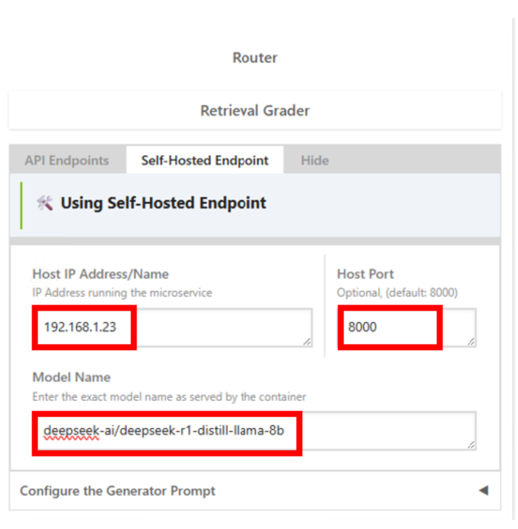Click the Model Name field resize handle
Screen dimensions: 518x529
point(471,445)
